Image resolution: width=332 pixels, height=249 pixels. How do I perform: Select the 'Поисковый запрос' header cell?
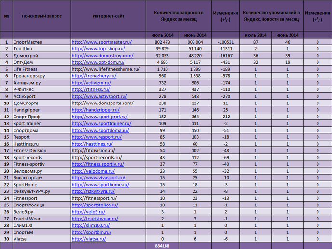[x=41, y=16]
